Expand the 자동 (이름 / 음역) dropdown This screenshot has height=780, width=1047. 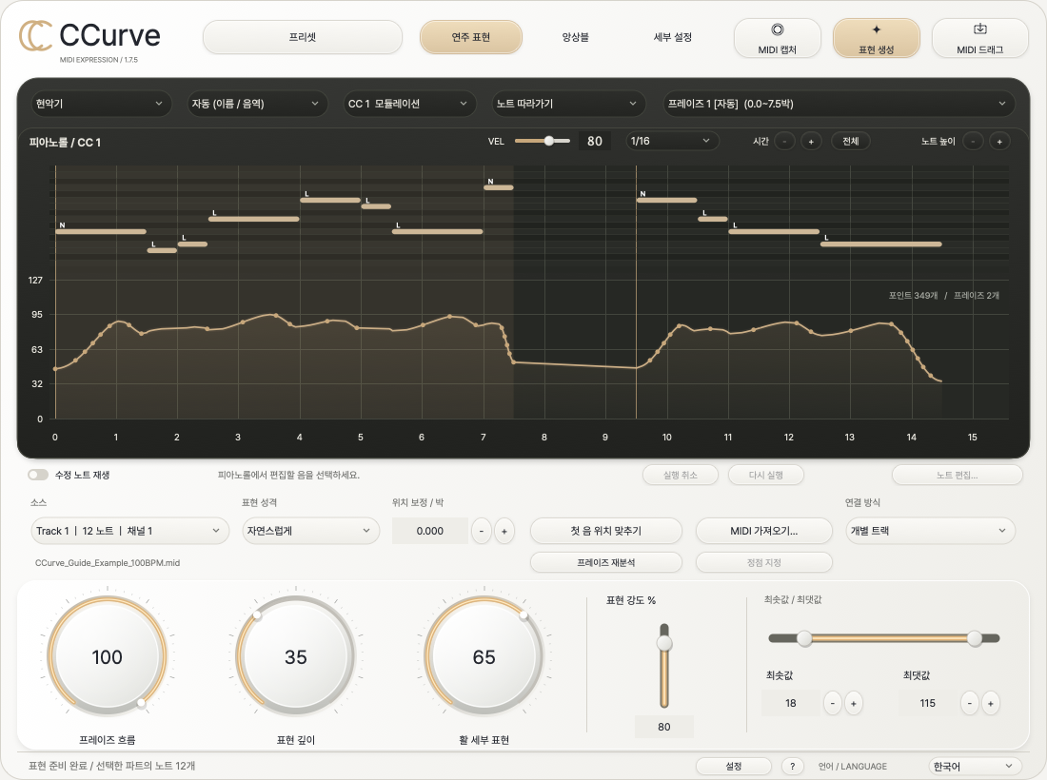(x=256, y=104)
